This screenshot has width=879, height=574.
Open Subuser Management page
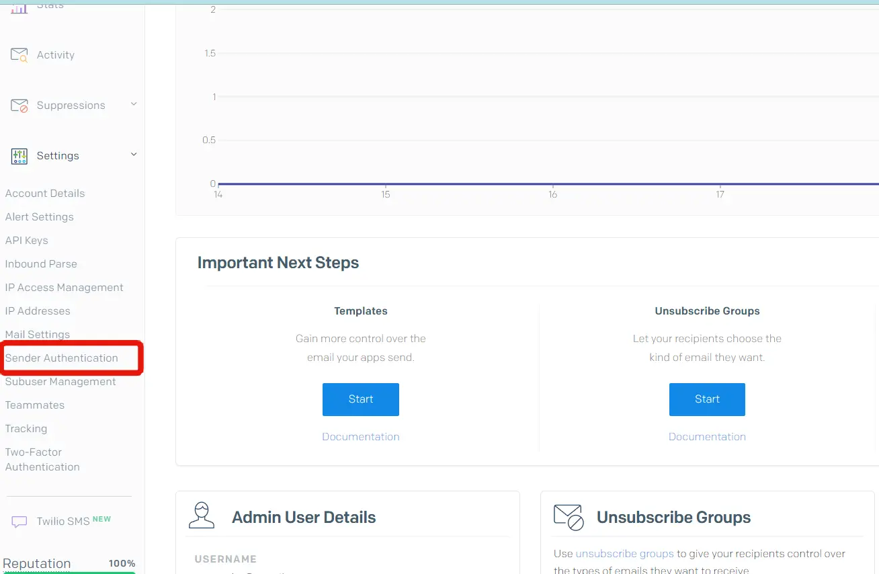[60, 382]
